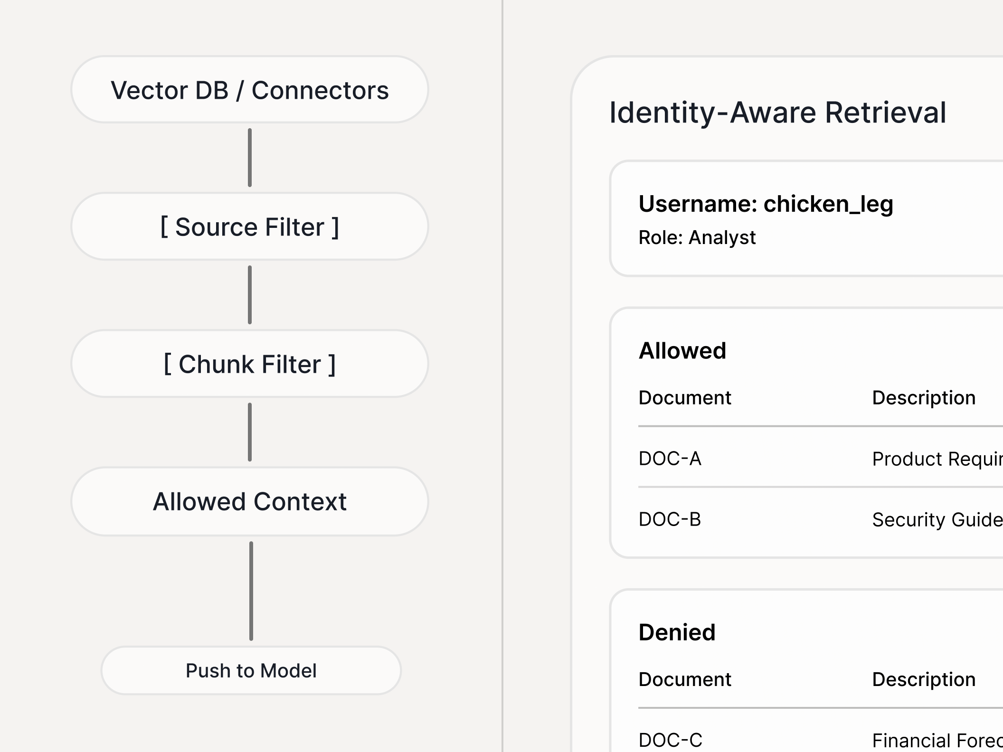
Task: Select the DOC-B row
Action: coord(670,519)
